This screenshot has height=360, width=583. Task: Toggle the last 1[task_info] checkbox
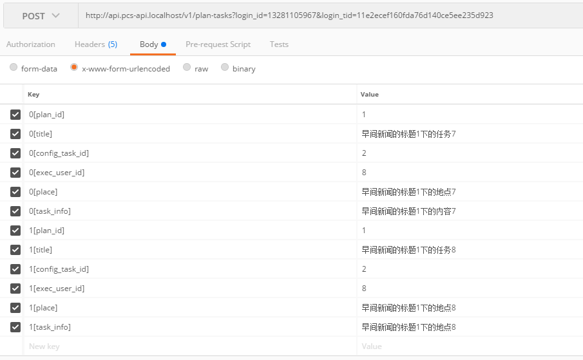point(15,327)
